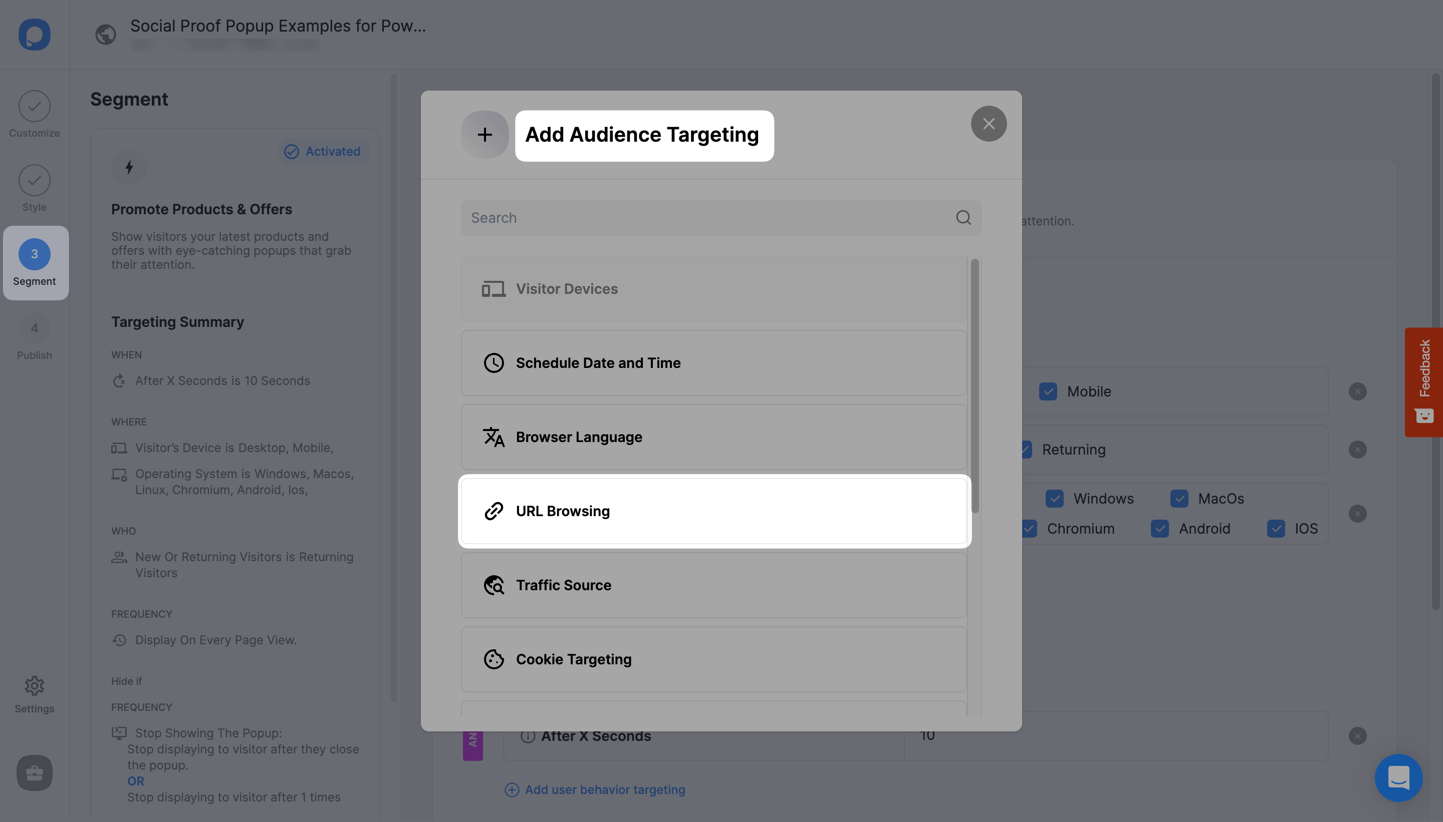Screen dimensions: 1443x822
Task: Click the link icon for URL Browsing
Action: coord(494,511)
